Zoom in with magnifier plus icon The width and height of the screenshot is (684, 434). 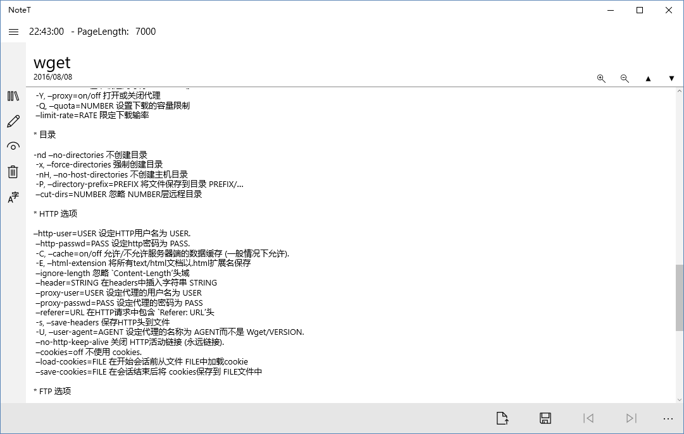click(x=601, y=78)
